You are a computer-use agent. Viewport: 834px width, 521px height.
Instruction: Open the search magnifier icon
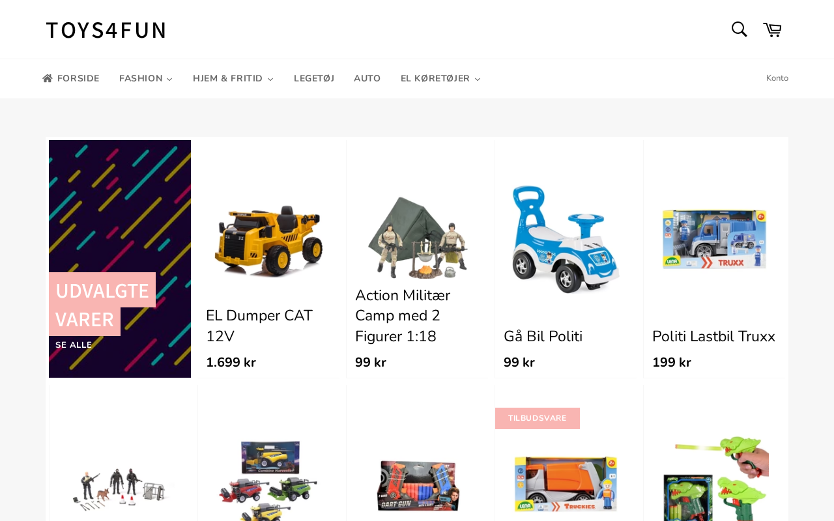739,29
